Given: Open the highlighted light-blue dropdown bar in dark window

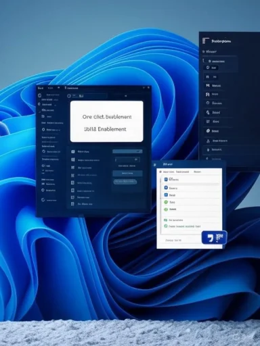Looking at the screenshot, I should coord(127,151).
